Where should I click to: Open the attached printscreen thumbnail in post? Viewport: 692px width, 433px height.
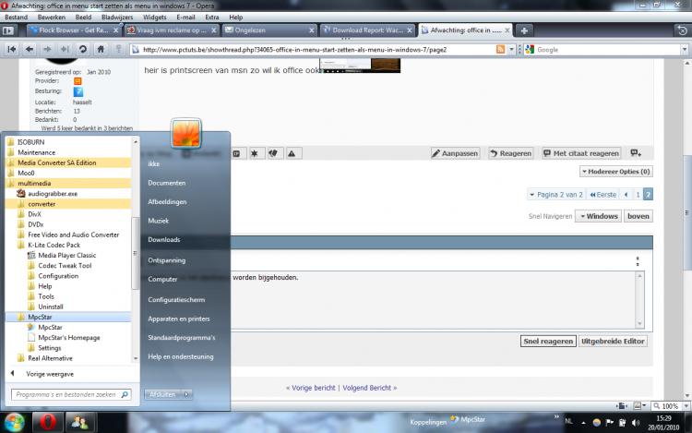(x=361, y=66)
